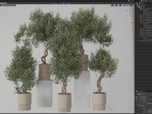Click the blue Z axis on navigation gizmo
Image resolution: width=152 pixels, height=114 pixels.
coord(130,8)
